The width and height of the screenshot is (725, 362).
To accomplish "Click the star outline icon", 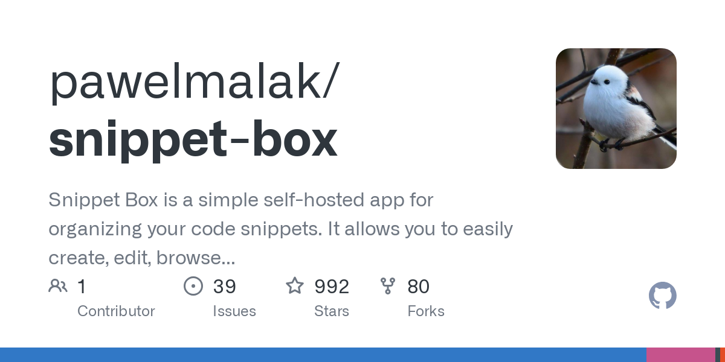I will click(x=295, y=285).
